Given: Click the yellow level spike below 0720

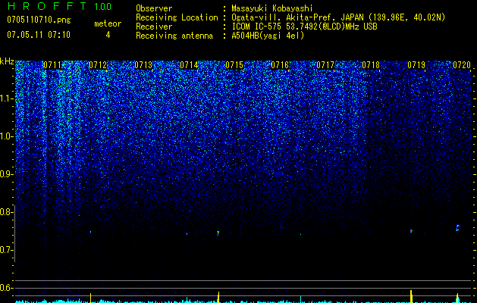Looking at the screenshot, I should 457,298.
